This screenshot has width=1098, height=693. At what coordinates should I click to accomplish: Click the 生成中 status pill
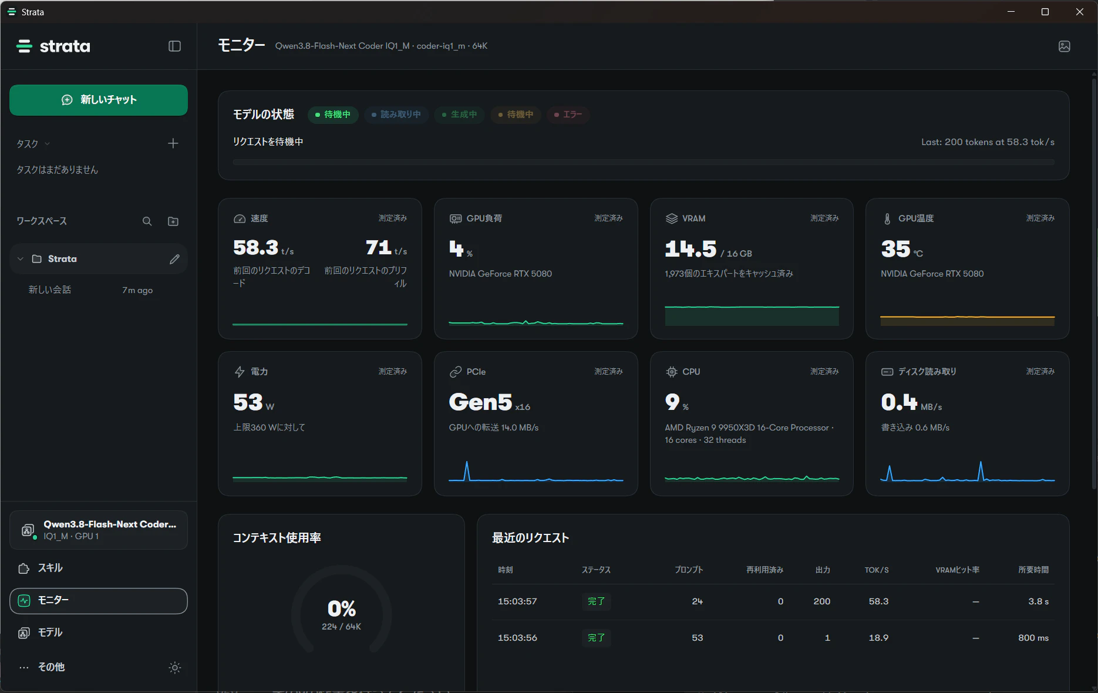pyautogui.click(x=460, y=115)
